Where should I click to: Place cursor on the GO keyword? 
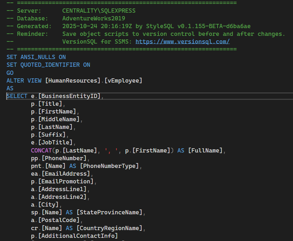click(x=10, y=73)
